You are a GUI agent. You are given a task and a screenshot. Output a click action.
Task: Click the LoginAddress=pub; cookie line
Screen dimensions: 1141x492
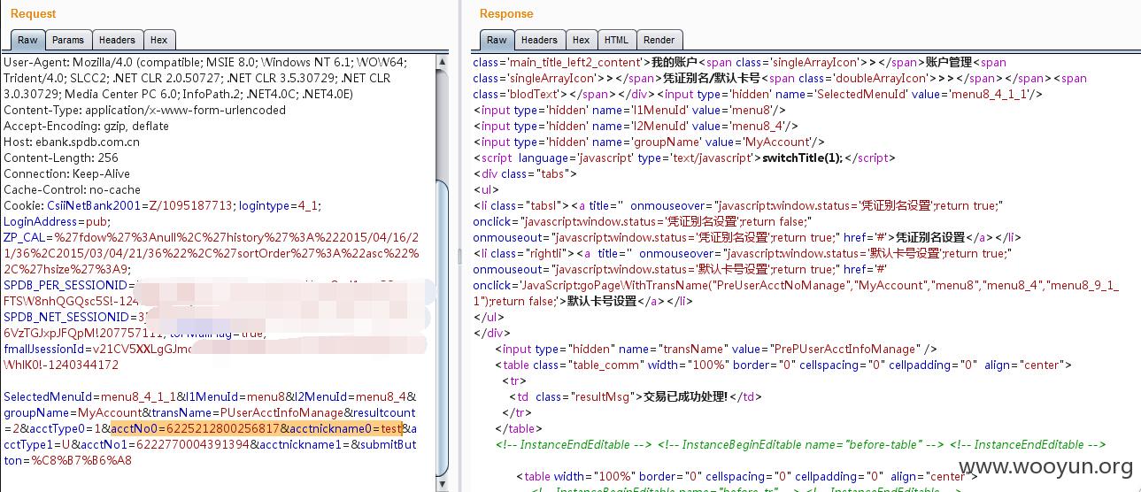(x=57, y=221)
